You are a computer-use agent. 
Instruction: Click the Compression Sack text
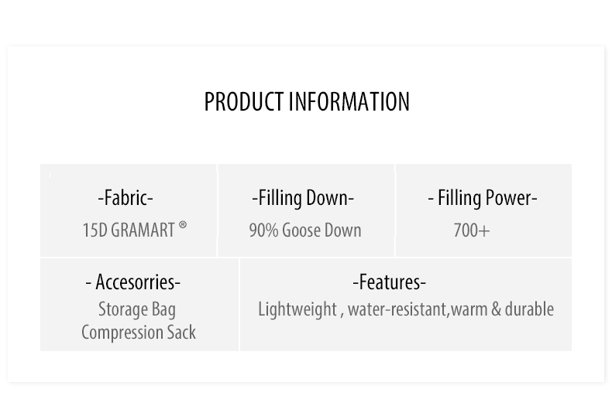click(x=139, y=333)
